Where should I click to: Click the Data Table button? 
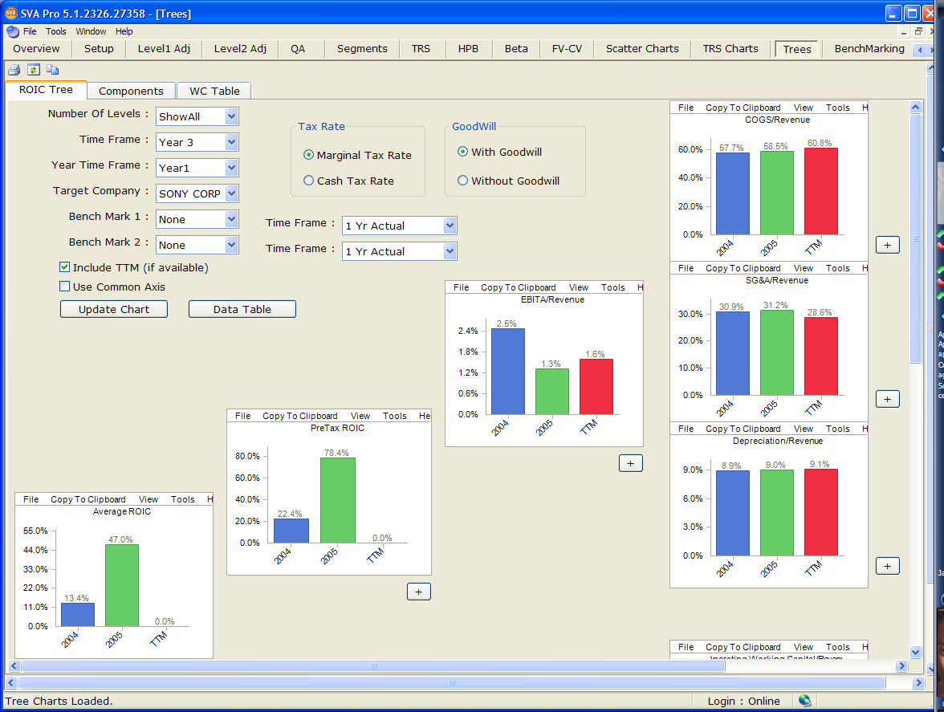coord(242,309)
